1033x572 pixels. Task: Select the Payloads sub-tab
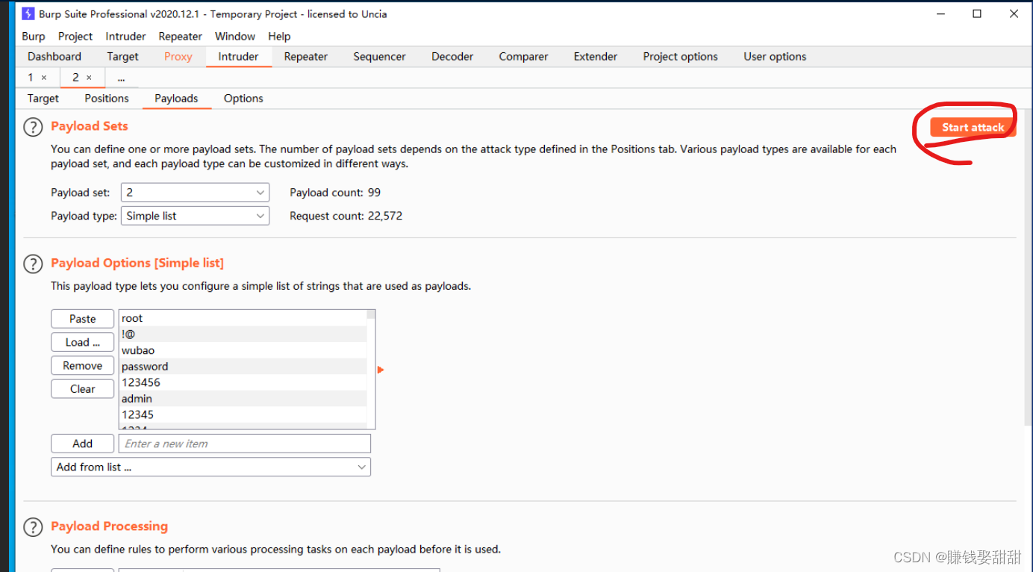177,99
